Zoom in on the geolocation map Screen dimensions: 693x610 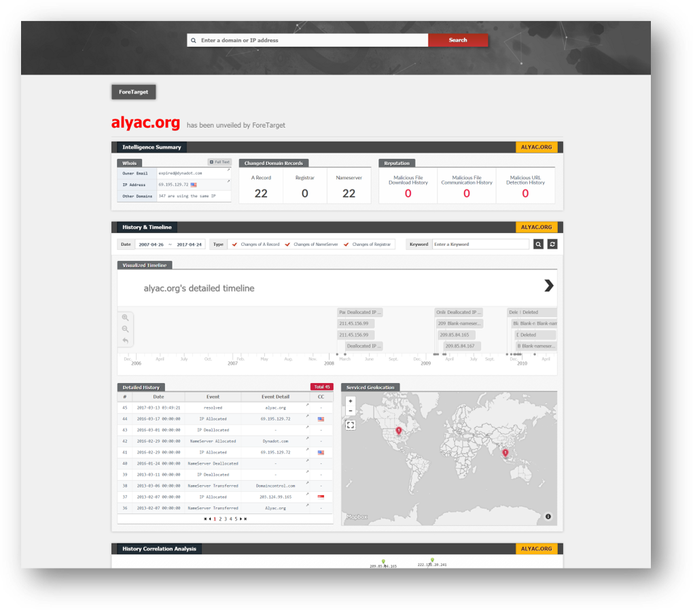351,401
